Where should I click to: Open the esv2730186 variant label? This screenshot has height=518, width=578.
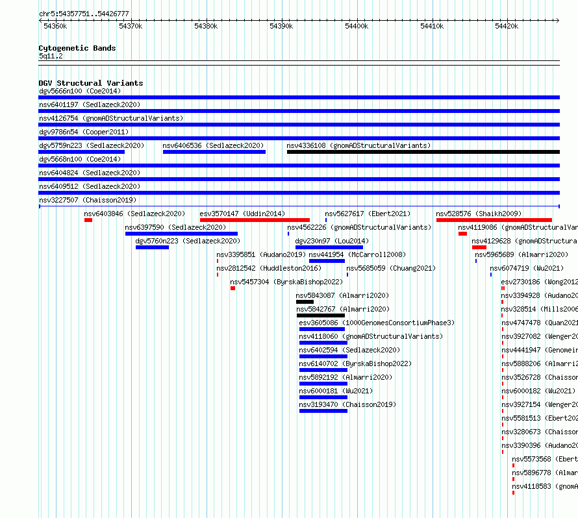point(539,282)
